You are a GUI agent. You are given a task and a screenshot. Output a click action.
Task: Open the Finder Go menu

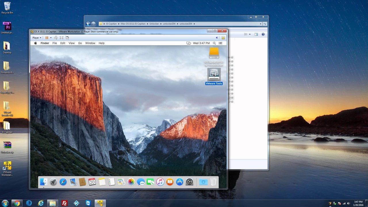80,43
